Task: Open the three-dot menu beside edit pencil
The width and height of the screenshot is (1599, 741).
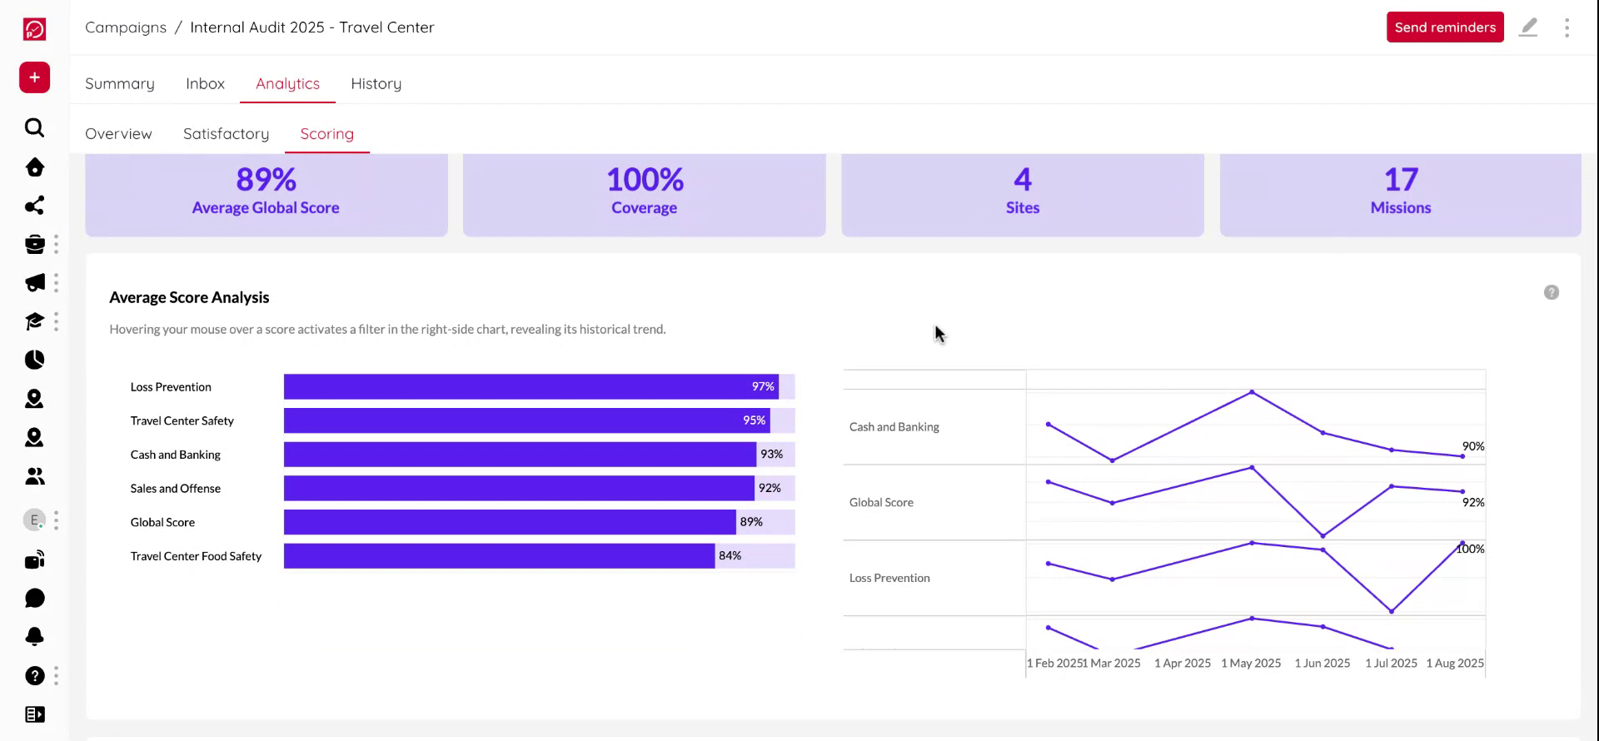Action: tap(1567, 27)
